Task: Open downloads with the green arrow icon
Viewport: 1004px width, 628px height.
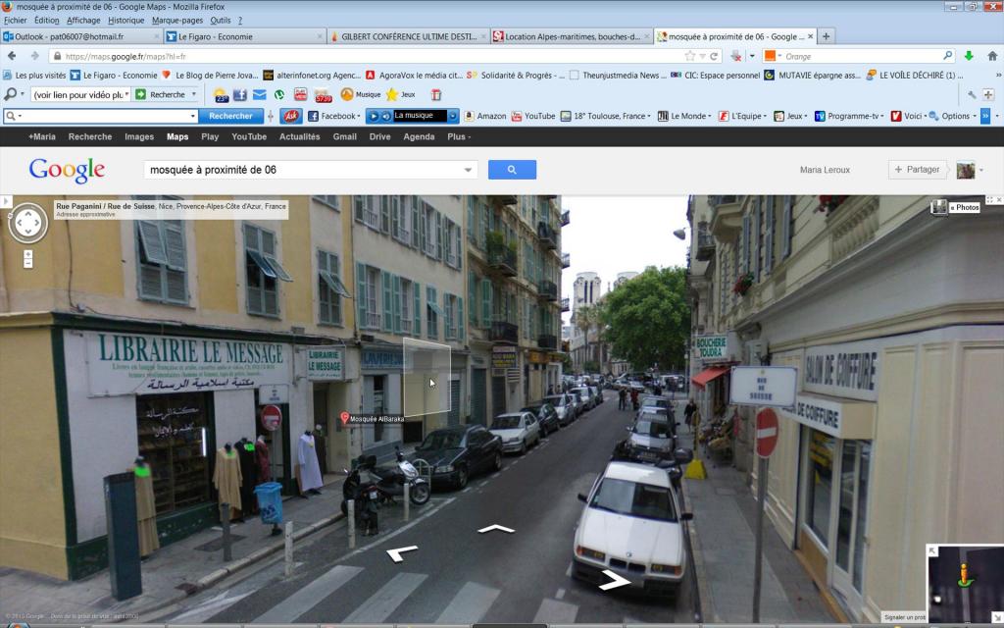Action: pyautogui.click(x=969, y=56)
